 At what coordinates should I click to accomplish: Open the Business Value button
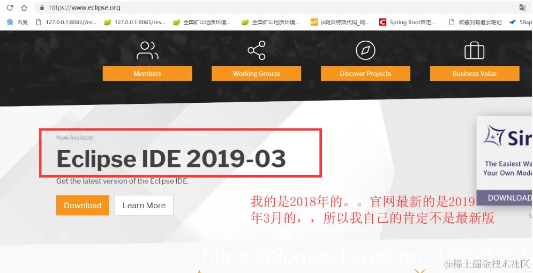(475, 73)
